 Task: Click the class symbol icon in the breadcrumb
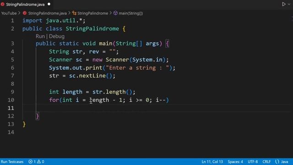click(74, 13)
